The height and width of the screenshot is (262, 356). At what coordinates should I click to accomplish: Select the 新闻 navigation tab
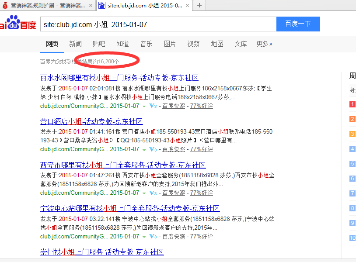pyautogui.click(x=75, y=44)
